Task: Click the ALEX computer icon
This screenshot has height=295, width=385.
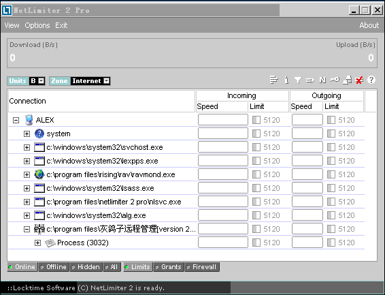Action: point(29,120)
